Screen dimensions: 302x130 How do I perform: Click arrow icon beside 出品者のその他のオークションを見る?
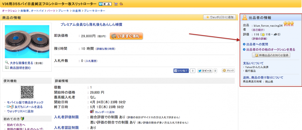click(x=244, y=50)
